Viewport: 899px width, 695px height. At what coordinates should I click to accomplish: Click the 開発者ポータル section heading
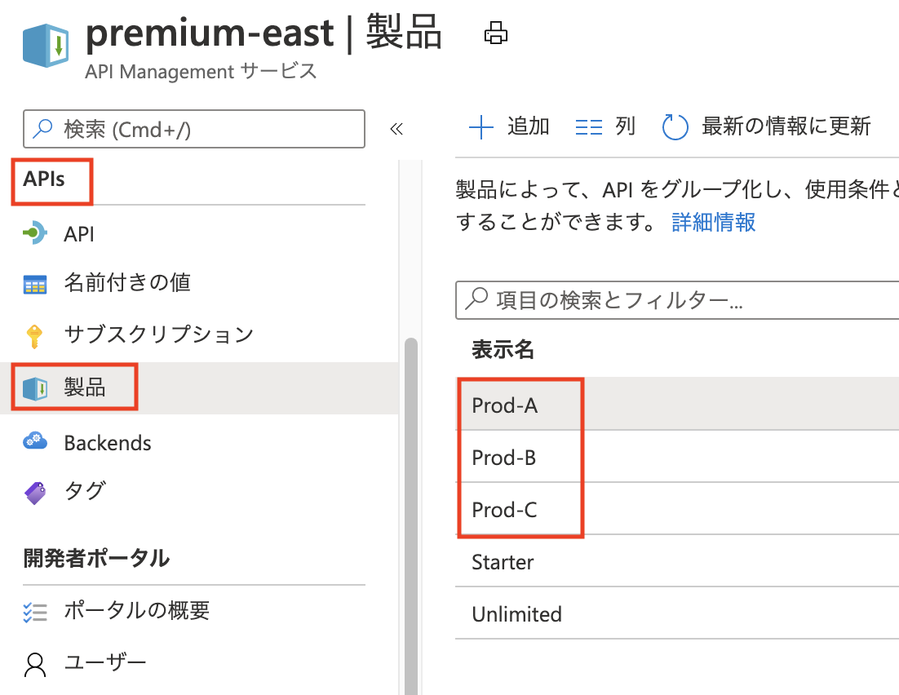(x=96, y=558)
